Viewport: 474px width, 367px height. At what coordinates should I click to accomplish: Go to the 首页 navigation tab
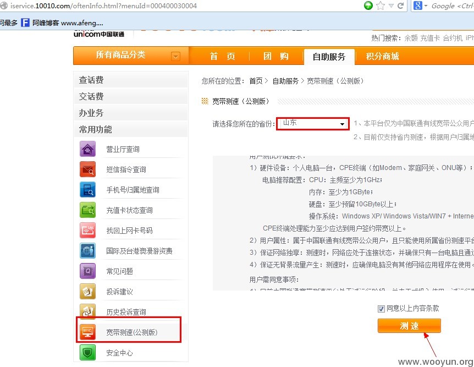(222, 56)
